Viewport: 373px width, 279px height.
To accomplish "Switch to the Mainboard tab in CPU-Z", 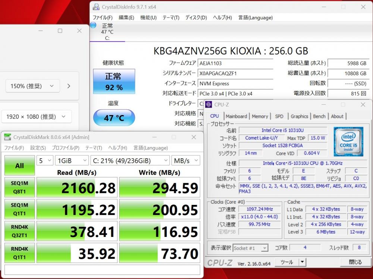I will (236, 116).
